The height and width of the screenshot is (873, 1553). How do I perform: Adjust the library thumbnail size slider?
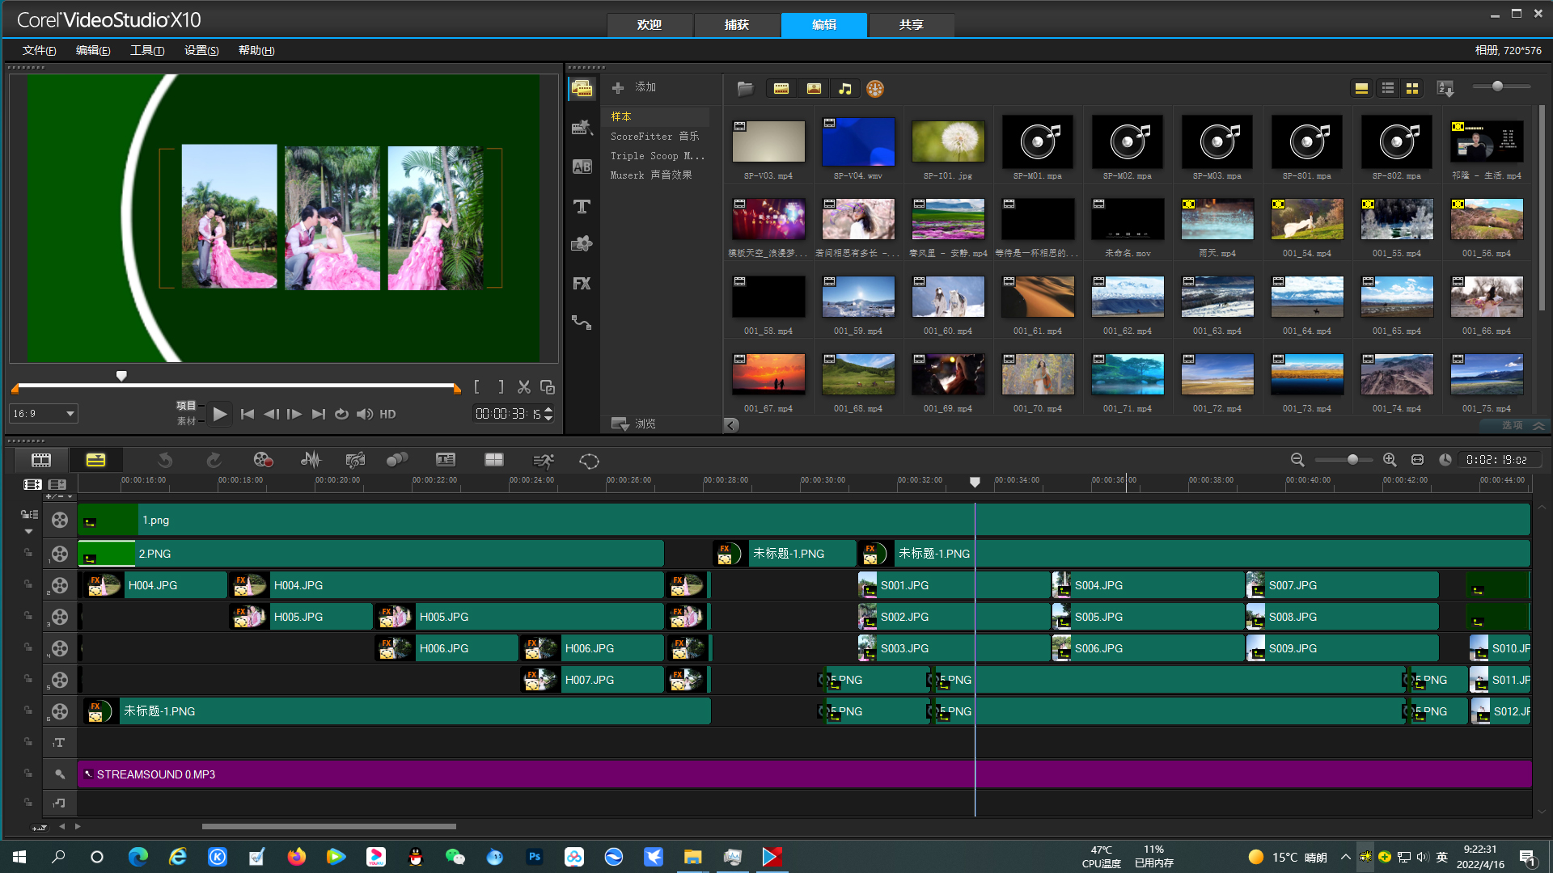[x=1497, y=86]
